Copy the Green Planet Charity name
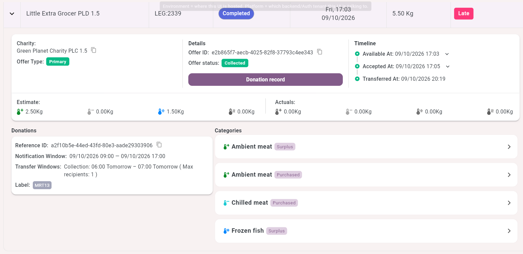Image resolution: width=523 pixels, height=254 pixels. pyautogui.click(x=94, y=50)
